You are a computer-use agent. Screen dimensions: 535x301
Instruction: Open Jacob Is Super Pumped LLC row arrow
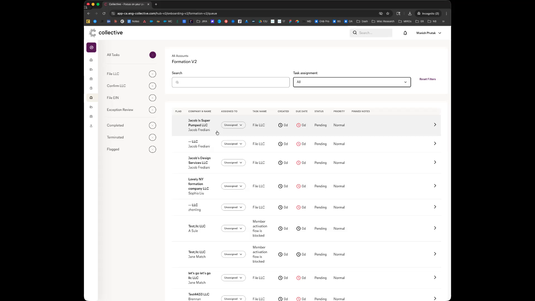pos(435,125)
